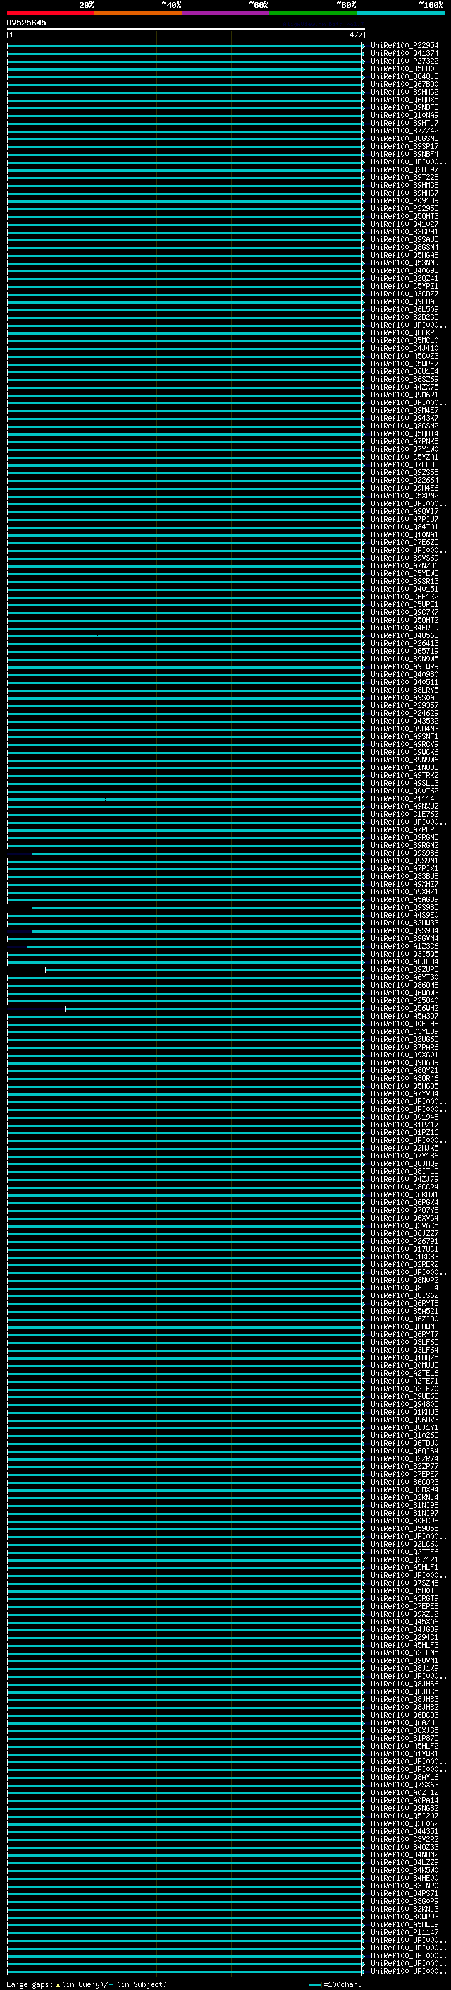Select the hit UniRef100_A5A3D7
Screen dimensions: 451x1990
[x=404, y=1016]
